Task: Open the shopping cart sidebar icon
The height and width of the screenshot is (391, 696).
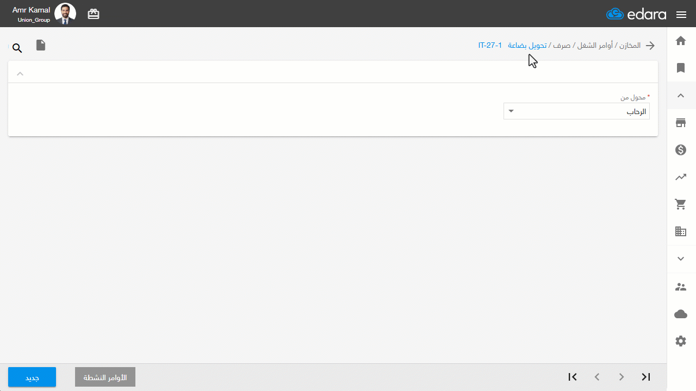Action: click(681, 205)
